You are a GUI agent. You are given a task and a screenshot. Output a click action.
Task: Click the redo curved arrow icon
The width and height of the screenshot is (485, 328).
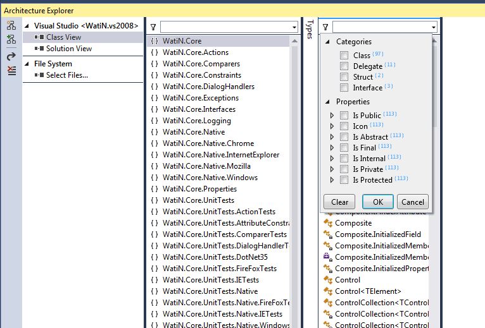11,56
